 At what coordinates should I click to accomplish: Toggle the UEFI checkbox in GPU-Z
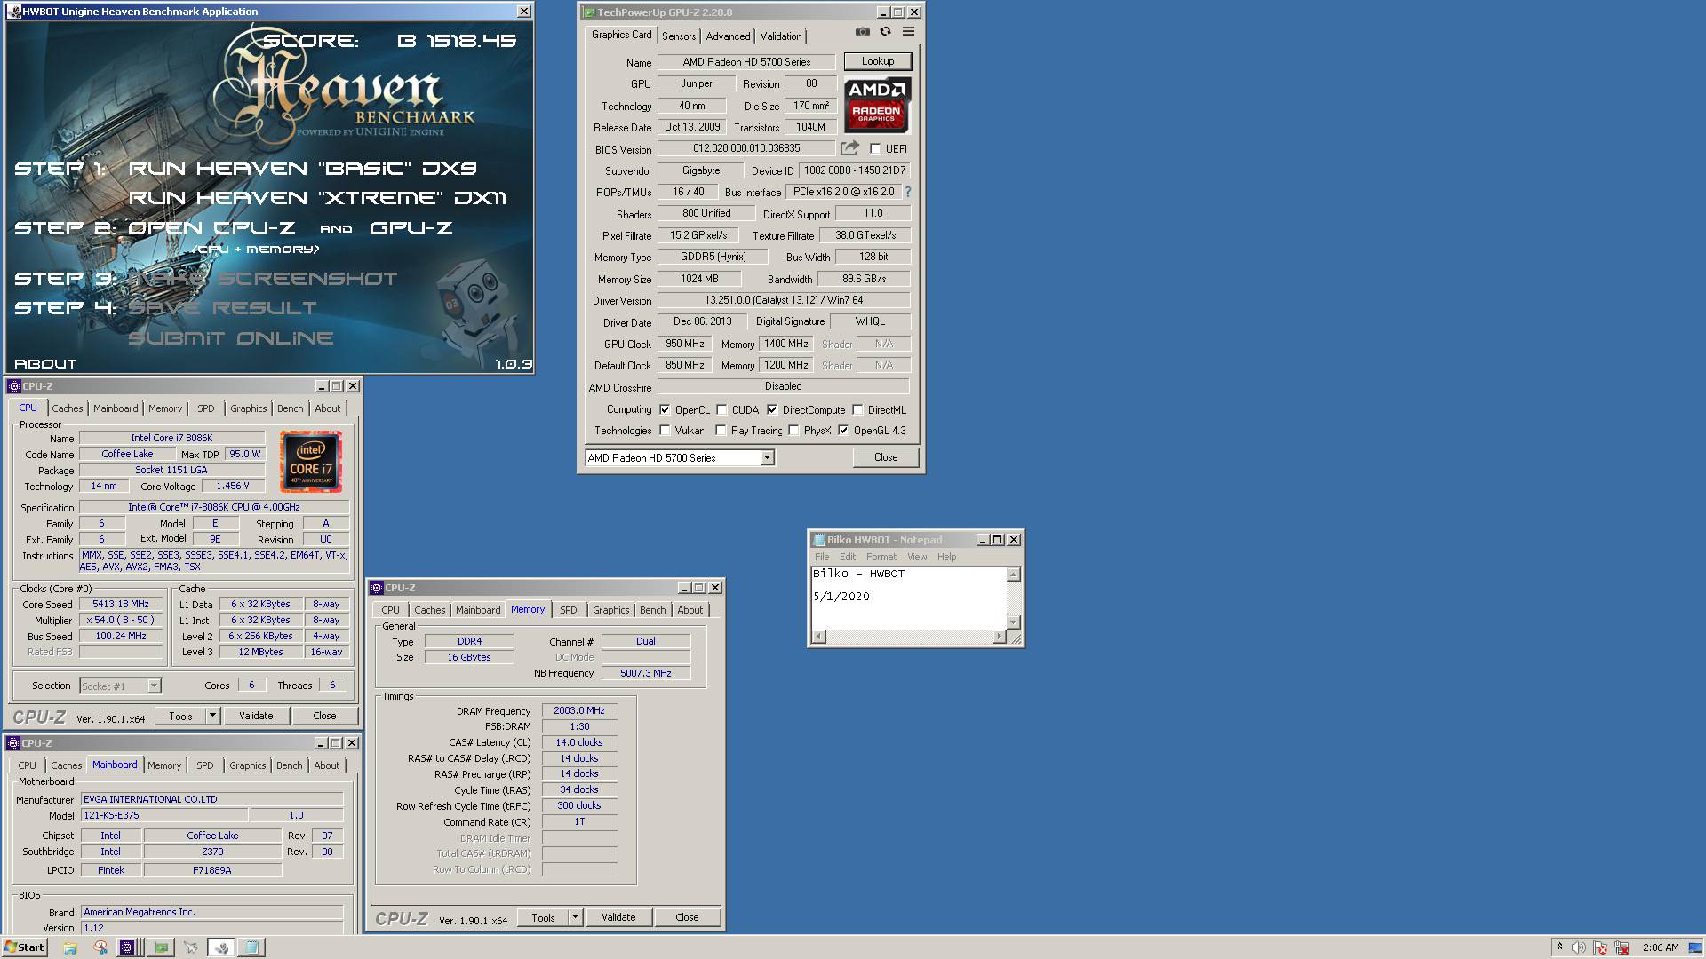pyautogui.click(x=875, y=149)
